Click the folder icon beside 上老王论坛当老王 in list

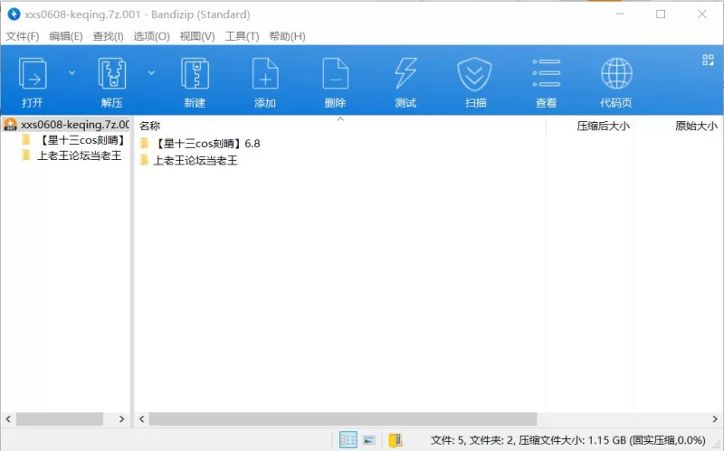click(x=145, y=160)
